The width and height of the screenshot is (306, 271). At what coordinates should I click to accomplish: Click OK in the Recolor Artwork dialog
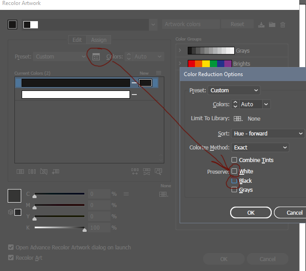click(224, 259)
